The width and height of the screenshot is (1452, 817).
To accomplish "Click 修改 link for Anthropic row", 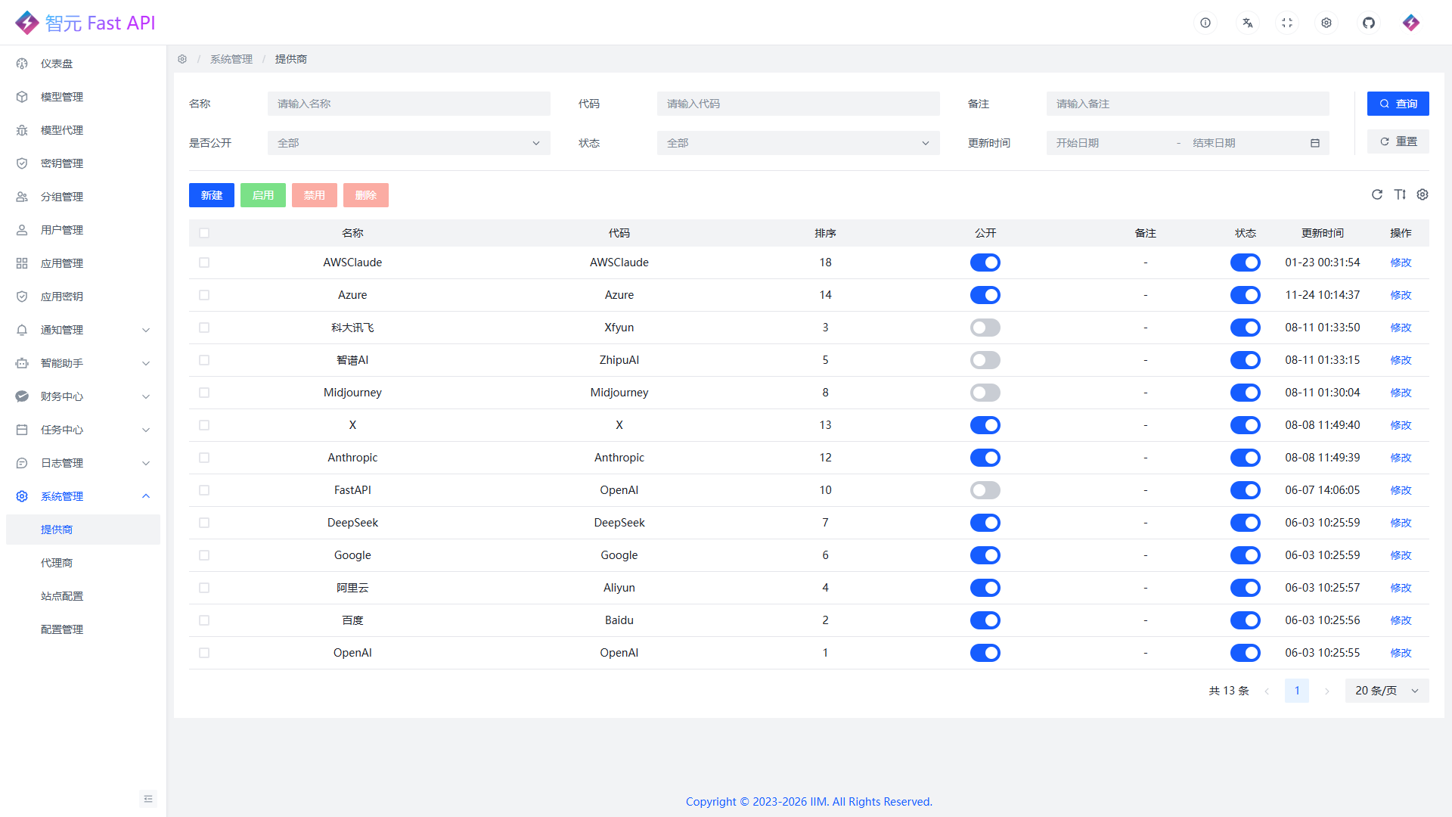I will pyautogui.click(x=1400, y=458).
